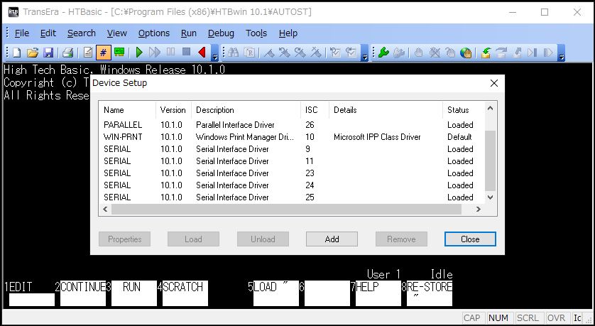Click the New file toolbar icon
The width and height of the screenshot is (595, 326).
point(16,53)
